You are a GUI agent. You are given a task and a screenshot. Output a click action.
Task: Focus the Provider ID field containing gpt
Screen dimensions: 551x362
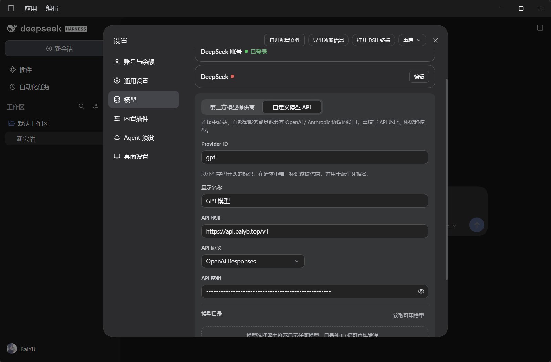315,157
